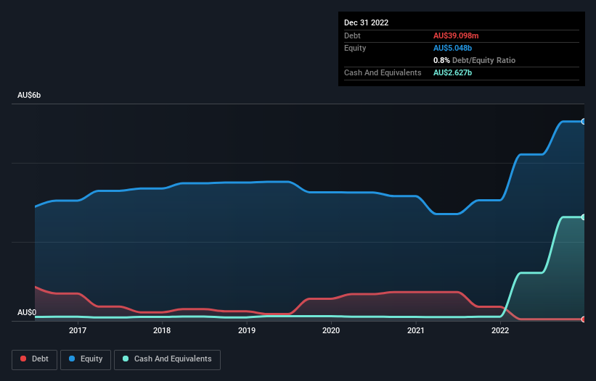Click the blue Equity legend dot
This screenshot has height=381, width=596.
[72, 359]
